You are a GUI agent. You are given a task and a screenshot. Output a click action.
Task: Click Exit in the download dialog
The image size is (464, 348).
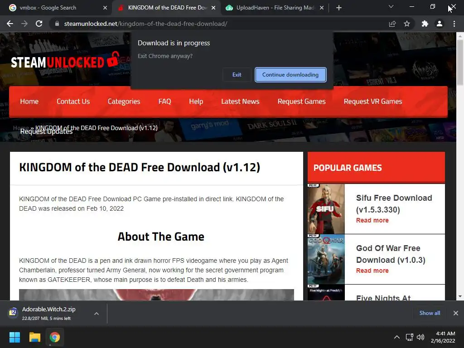pos(237,75)
